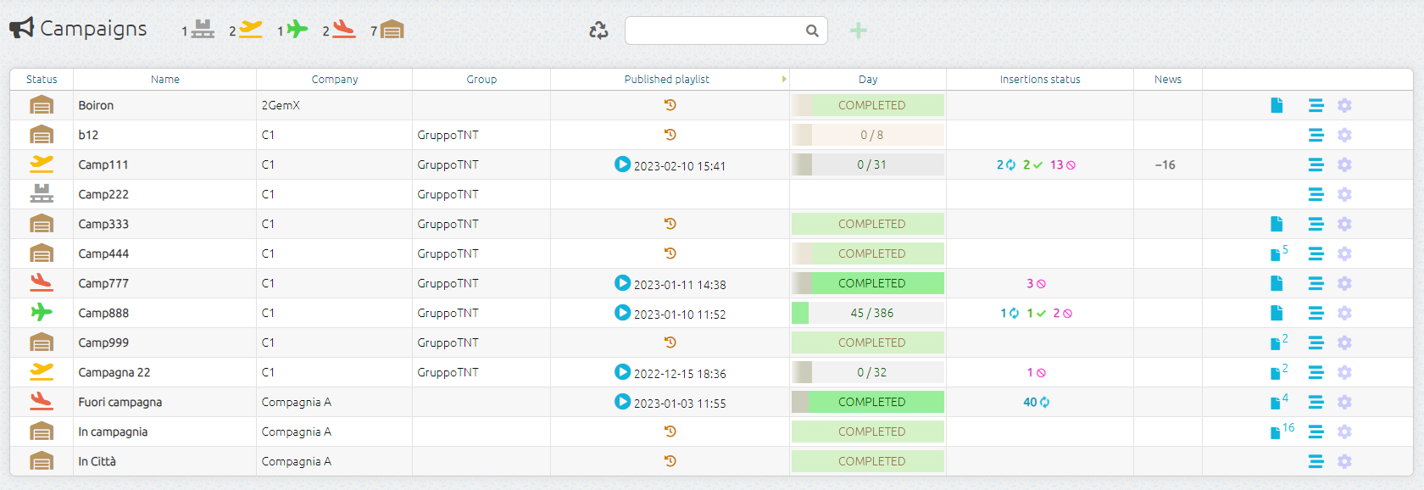This screenshot has width=1424, height=490.
Task: Filter campaigns by warehouse archive icon
Action: point(392,30)
